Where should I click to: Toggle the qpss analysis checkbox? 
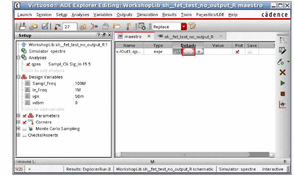point(28,64)
